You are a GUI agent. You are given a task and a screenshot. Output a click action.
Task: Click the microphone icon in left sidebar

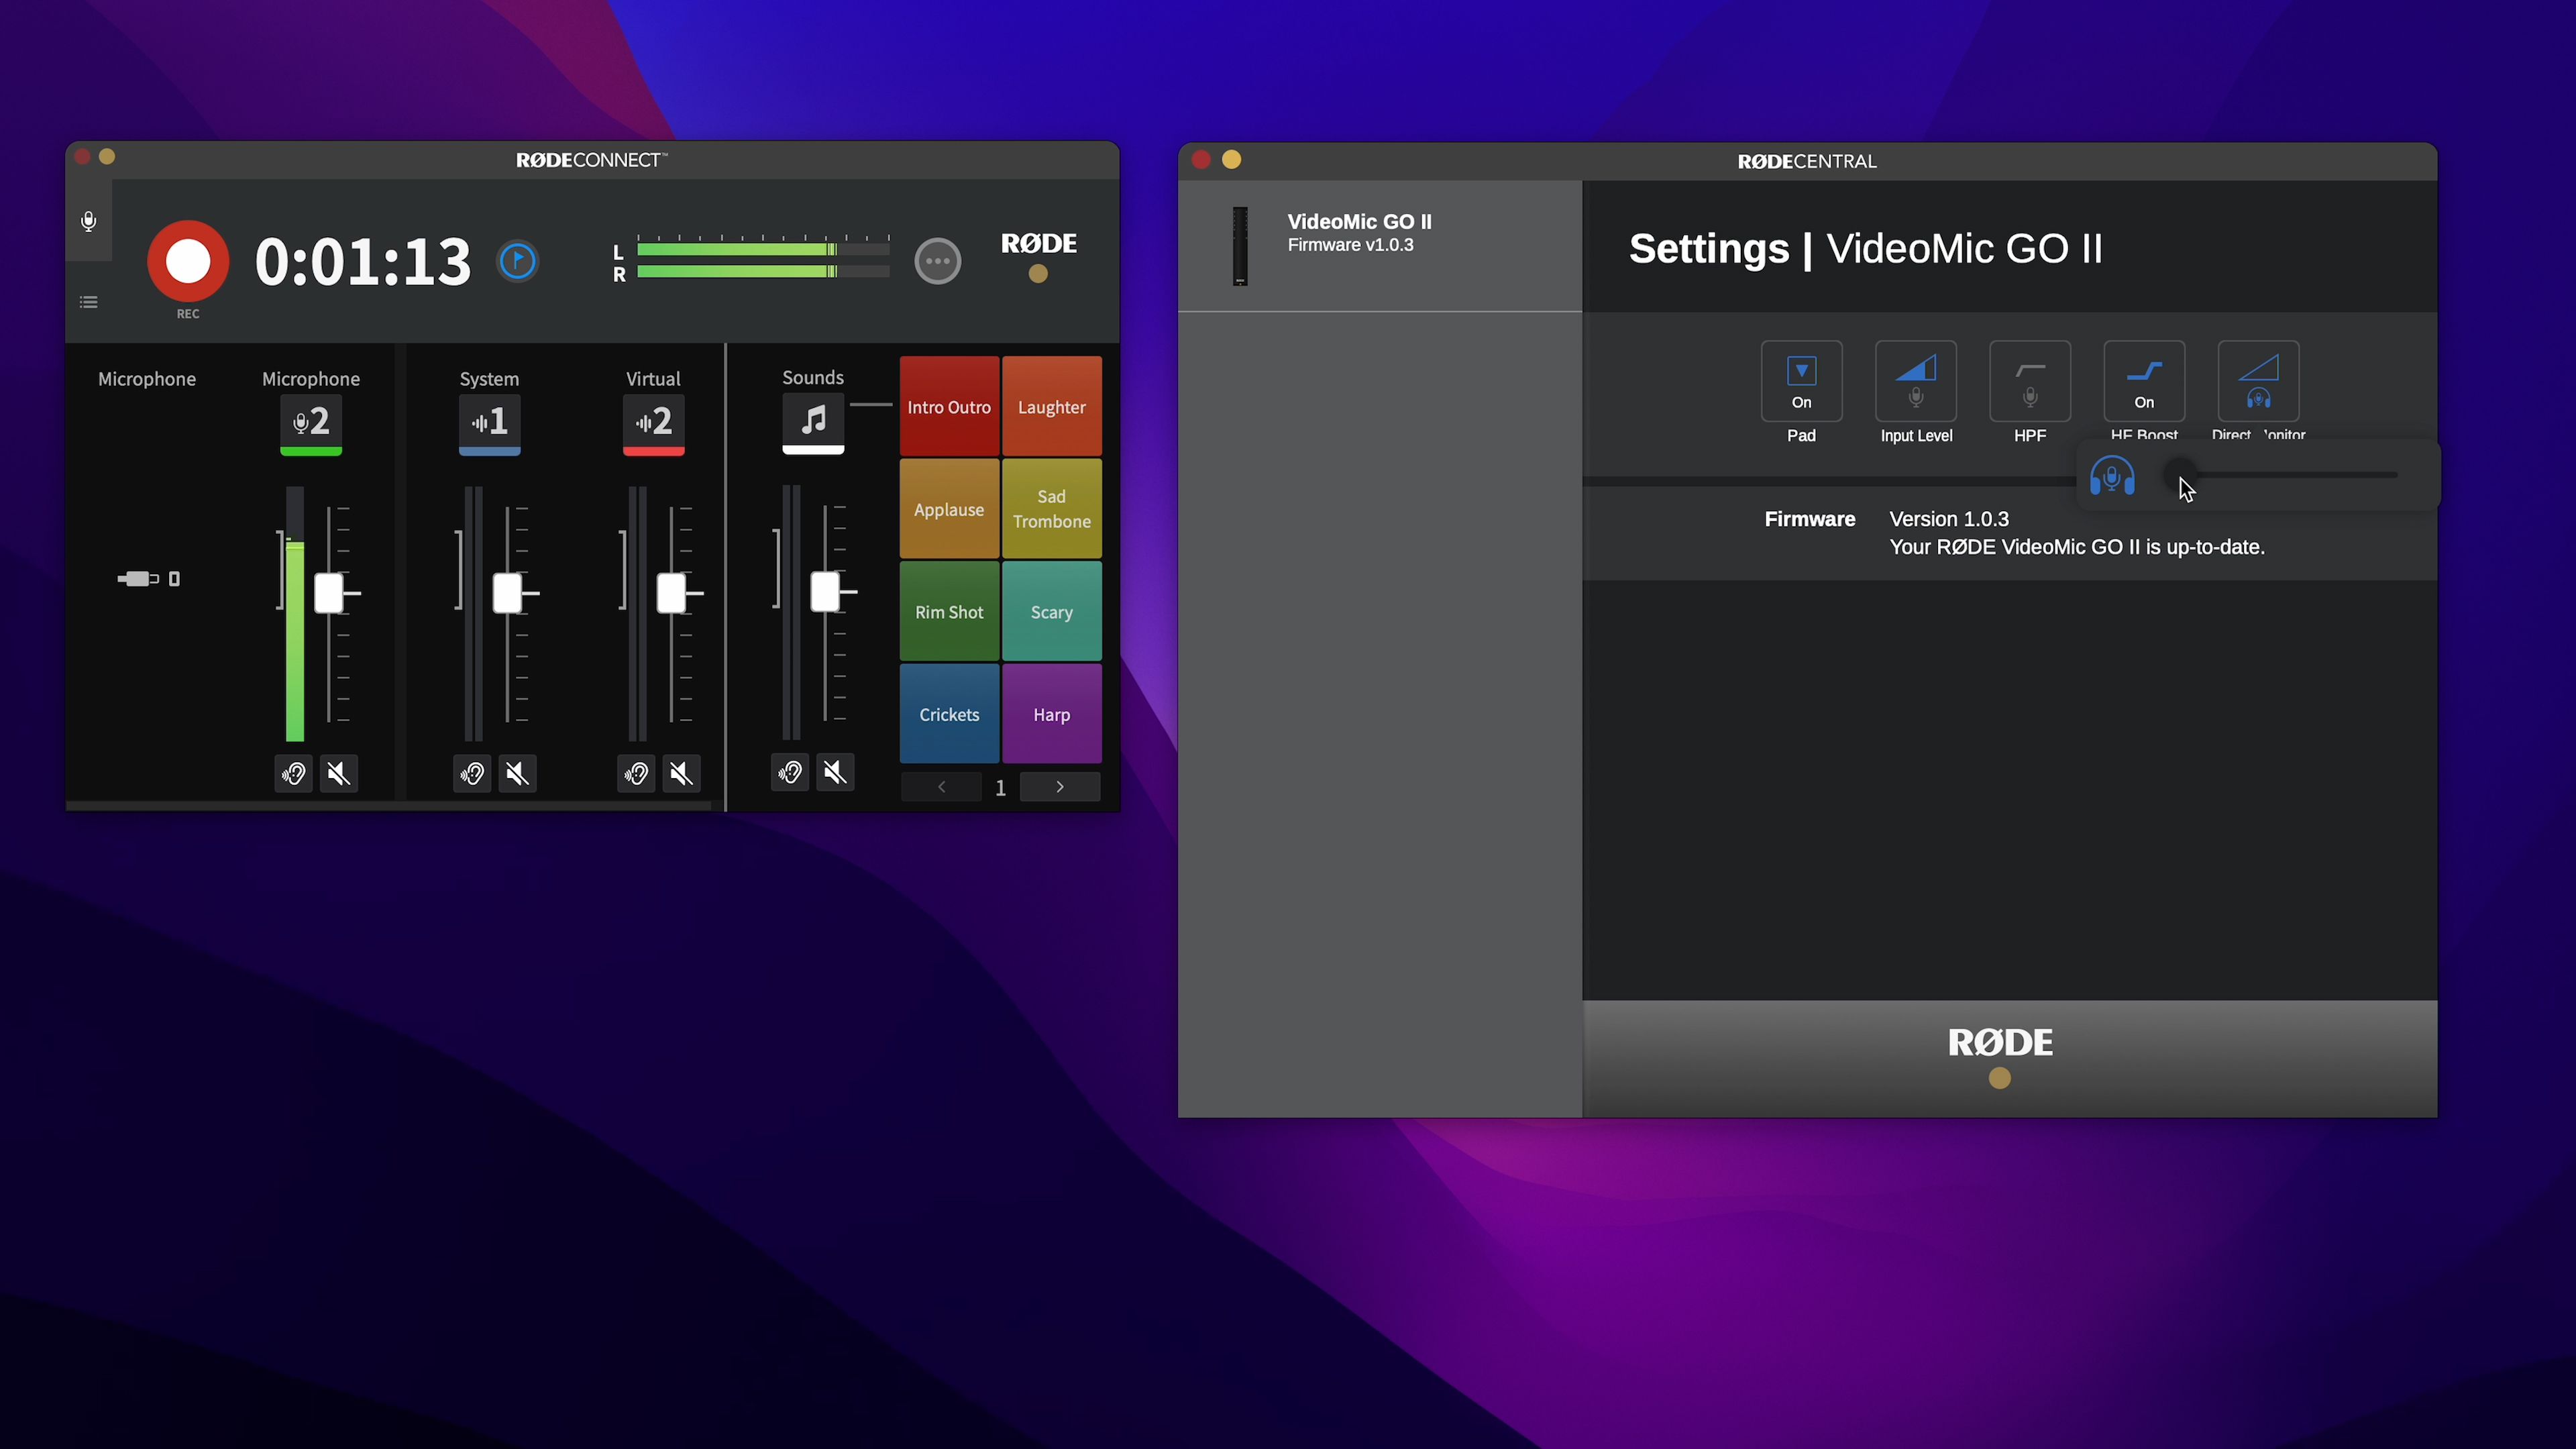click(x=89, y=221)
